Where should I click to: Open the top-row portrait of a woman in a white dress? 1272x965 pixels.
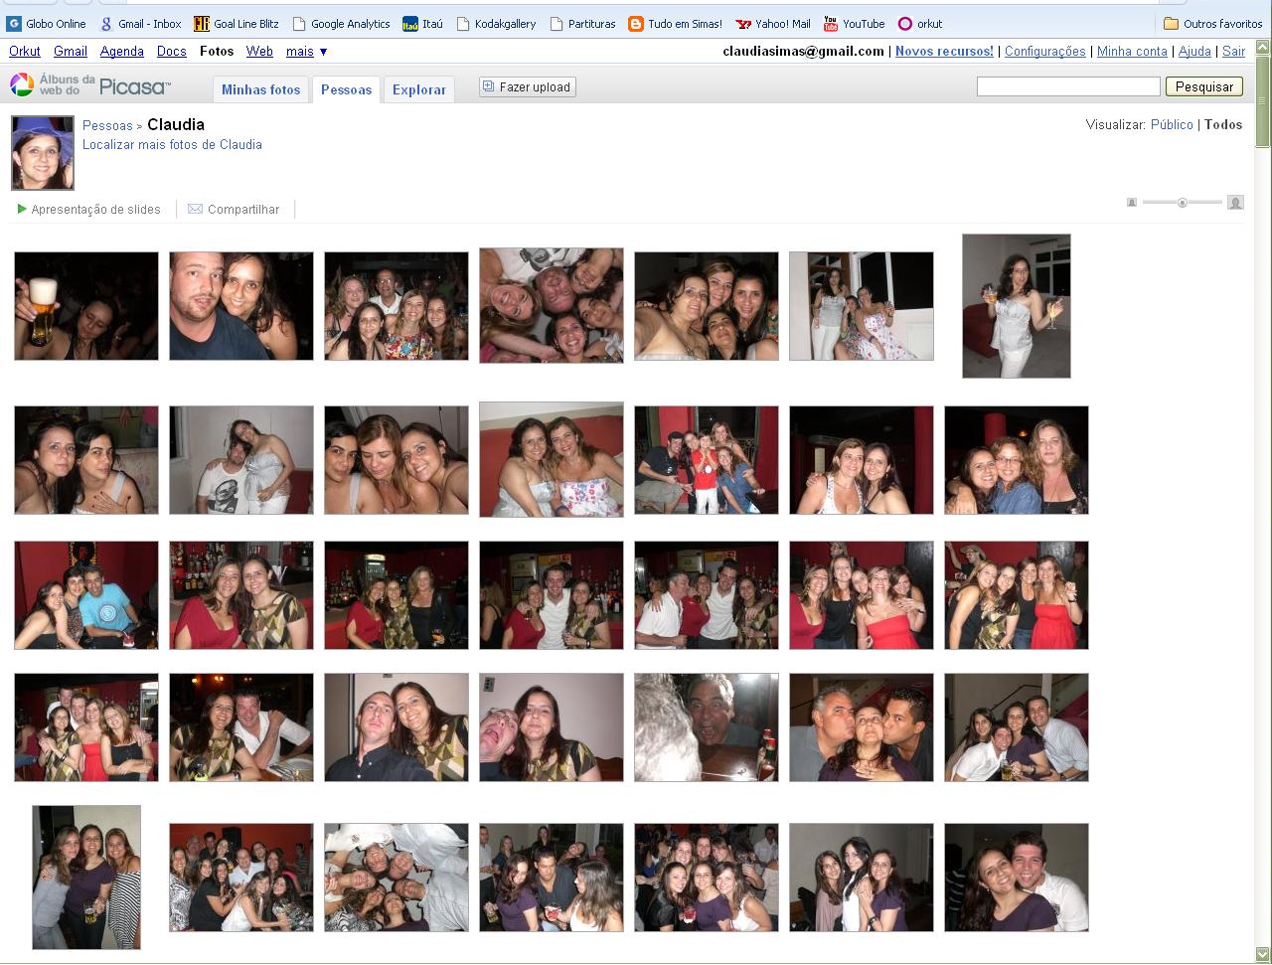coord(1017,306)
